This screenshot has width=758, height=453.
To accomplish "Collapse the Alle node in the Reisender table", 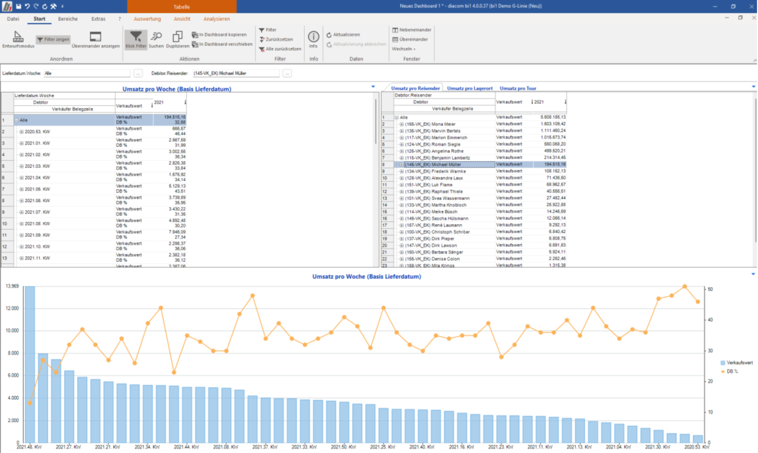I will 397,117.
